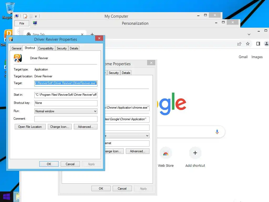Image resolution: width=269 pixels, height=202 pixels.
Task: Click the Driver Reviver icon in title bar
Action: (11, 39)
